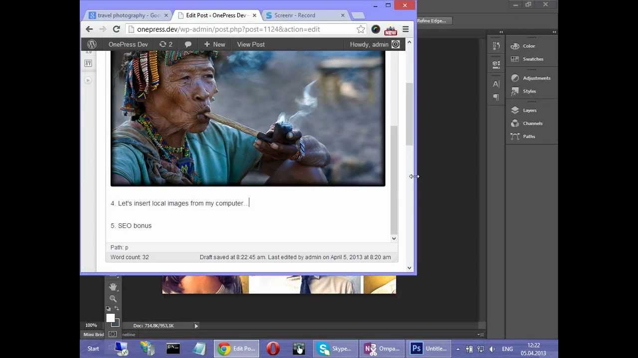Reload the Edit Post page
The image size is (638, 358).
(116, 29)
